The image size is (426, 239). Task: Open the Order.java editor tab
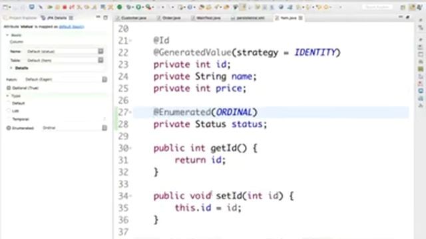(169, 18)
